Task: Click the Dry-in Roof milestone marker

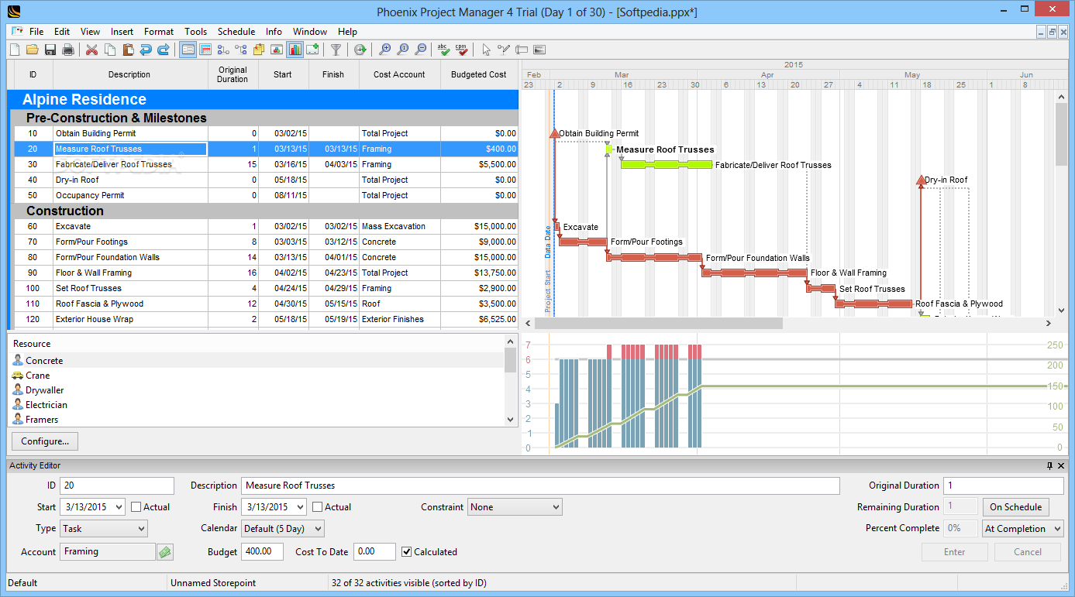Action: click(x=920, y=180)
